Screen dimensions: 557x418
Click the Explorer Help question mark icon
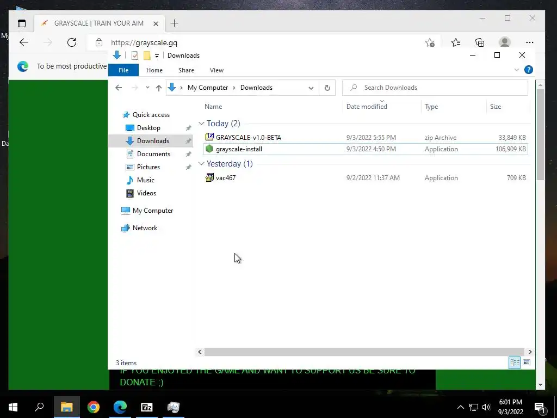[x=529, y=70]
